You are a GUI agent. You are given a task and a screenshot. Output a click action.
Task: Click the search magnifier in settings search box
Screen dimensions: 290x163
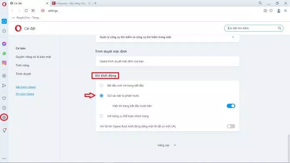(x=280, y=28)
